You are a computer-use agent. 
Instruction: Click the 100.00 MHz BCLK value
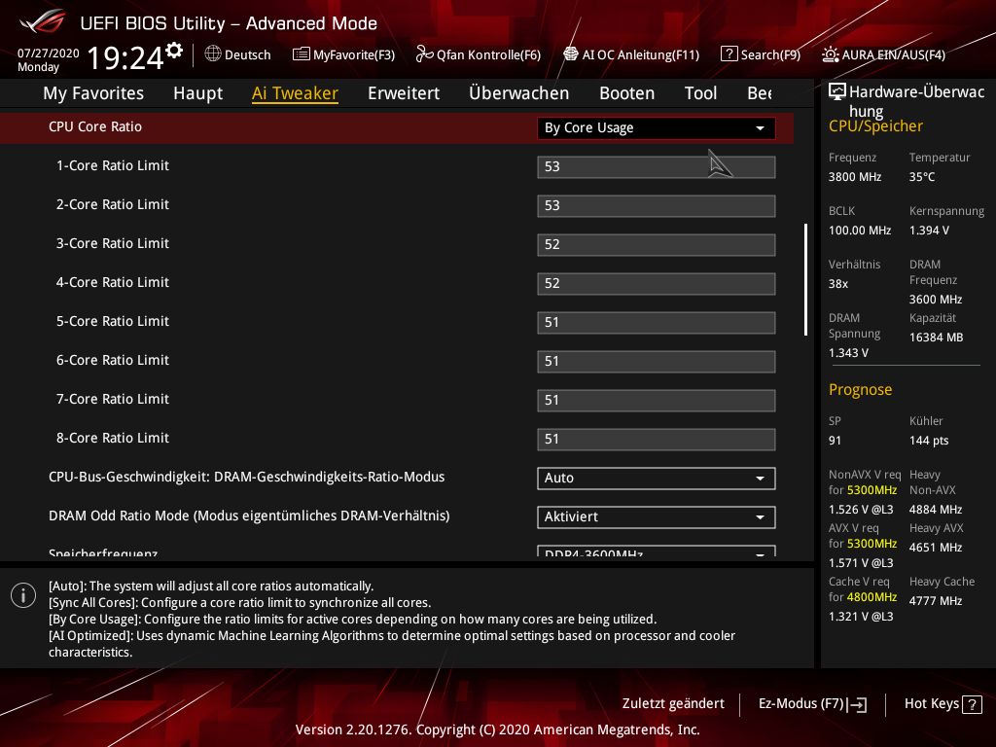tap(860, 231)
